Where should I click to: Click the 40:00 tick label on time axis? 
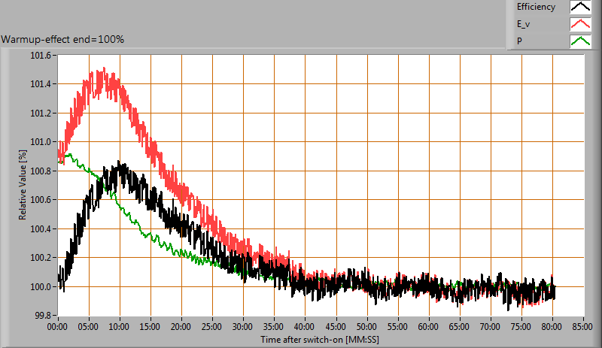306,327
